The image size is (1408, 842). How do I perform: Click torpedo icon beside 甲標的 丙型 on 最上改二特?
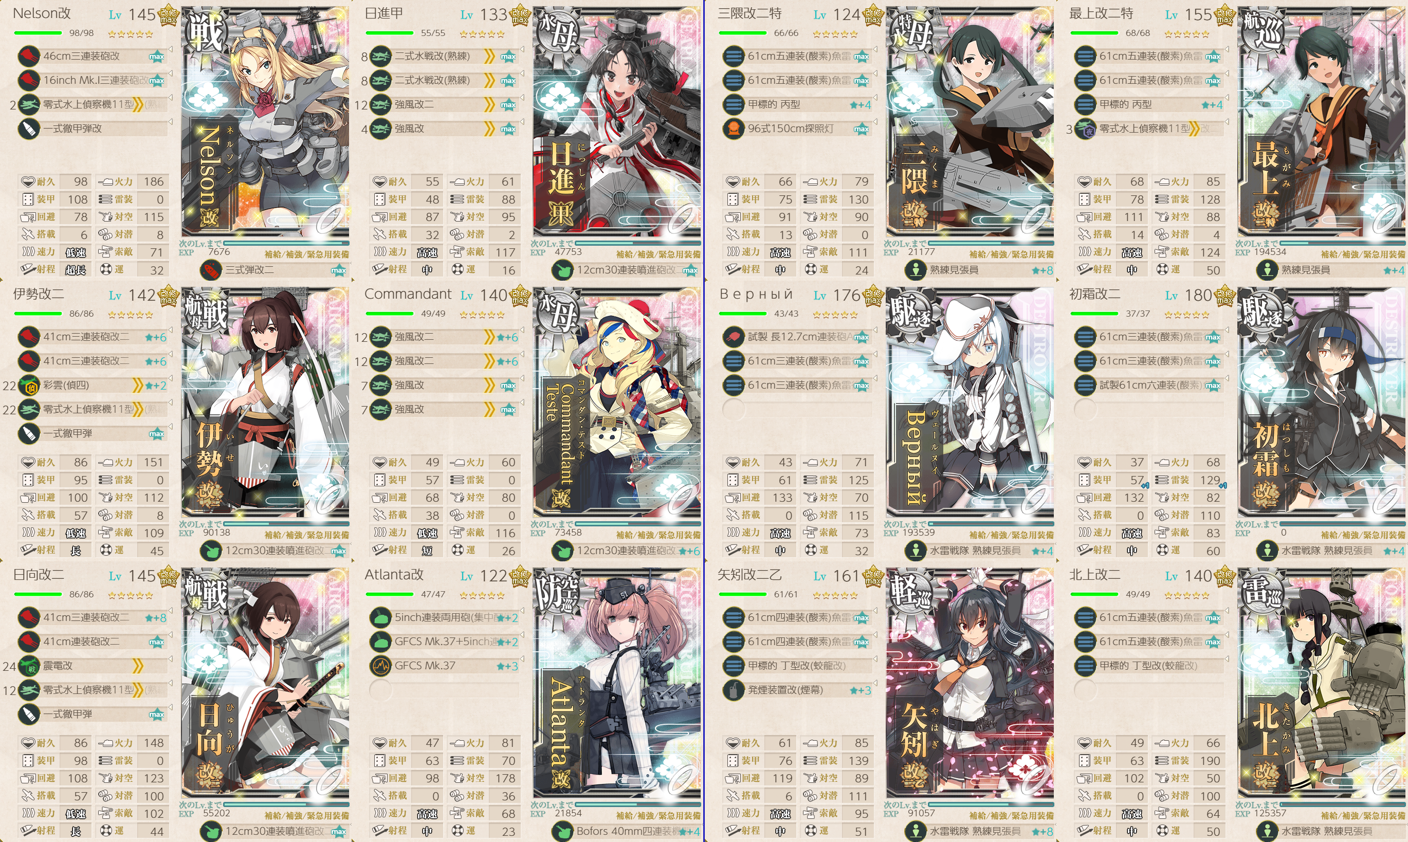coord(1085,104)
